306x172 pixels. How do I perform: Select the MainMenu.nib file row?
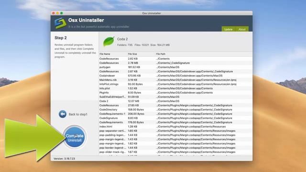click(175, 80)
